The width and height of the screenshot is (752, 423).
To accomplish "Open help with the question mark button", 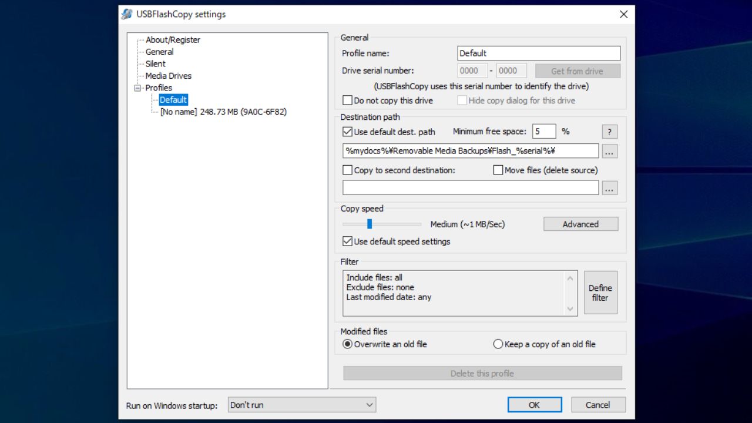I will coord(609,132).
